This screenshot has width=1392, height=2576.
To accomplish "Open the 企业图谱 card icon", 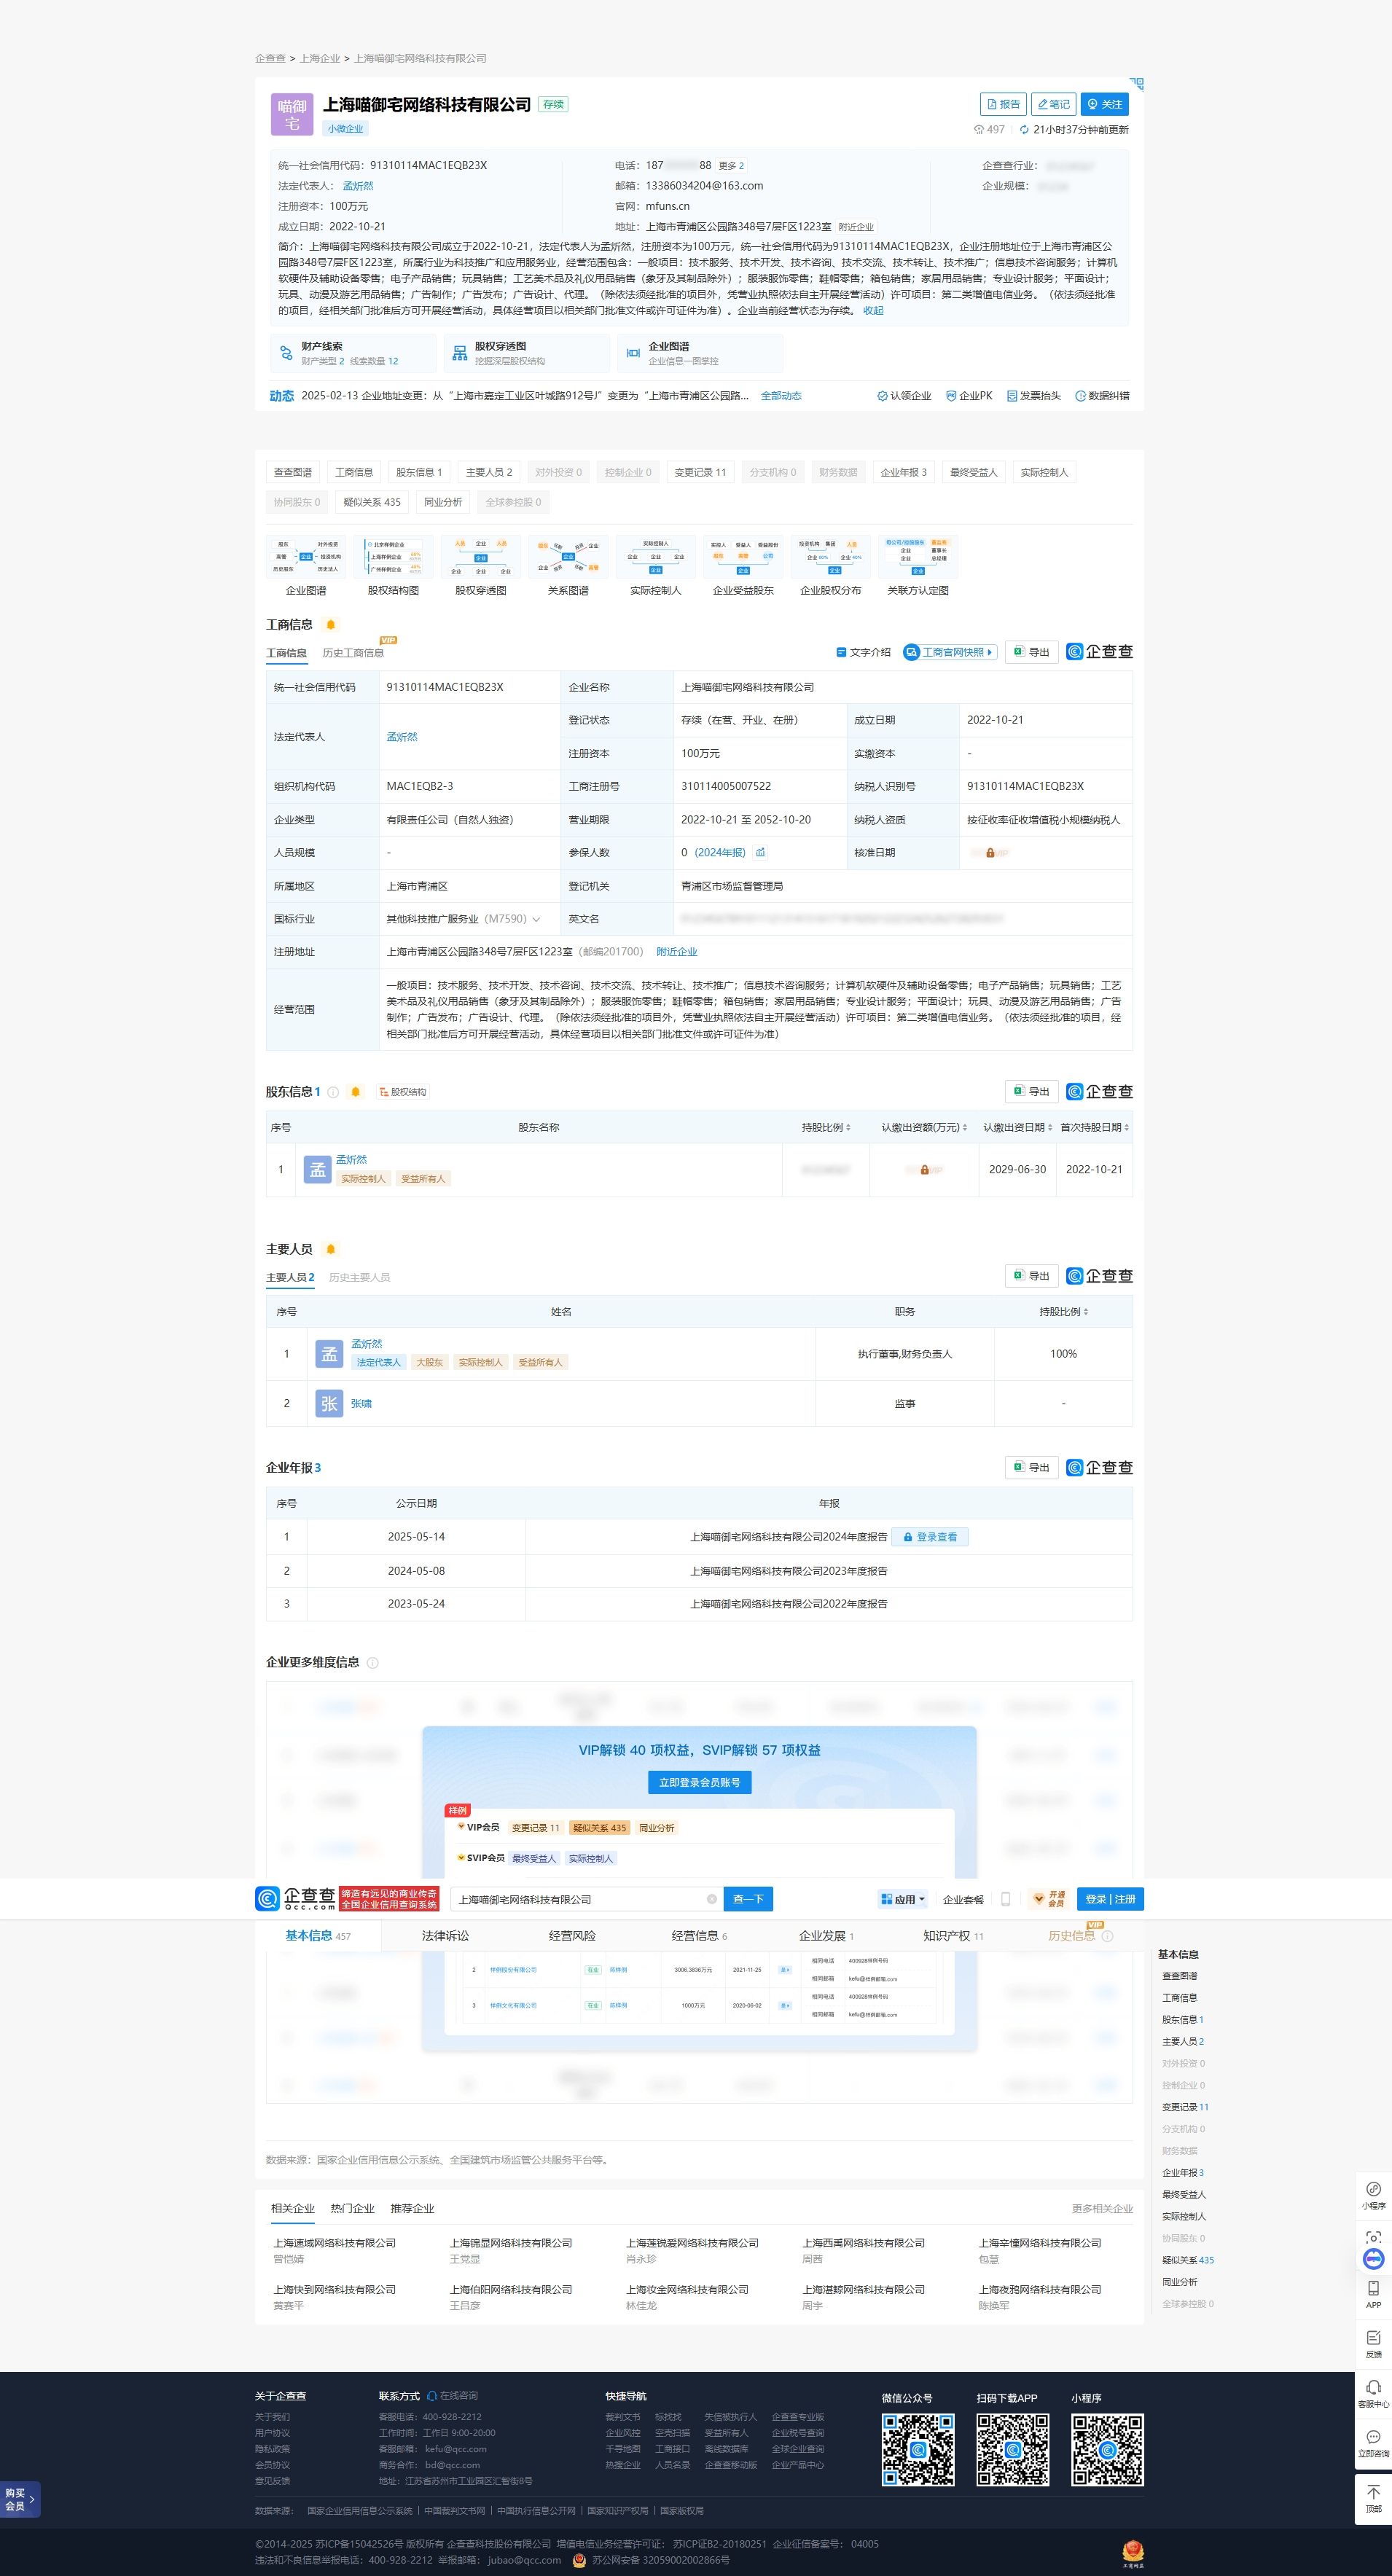I will (x=633, y=353).
